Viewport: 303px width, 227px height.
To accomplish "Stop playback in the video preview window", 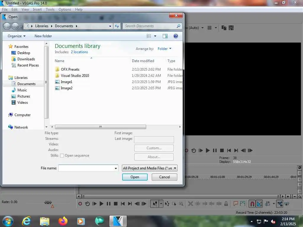I will pyautogui.click(x=222, y=150).
